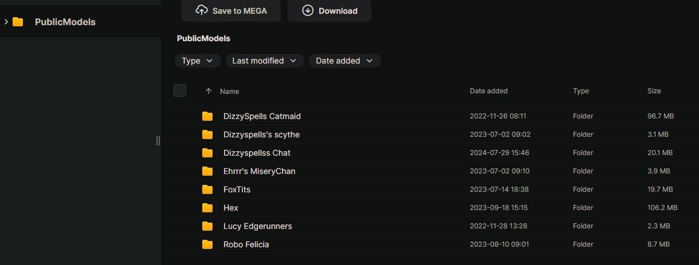Image resolution: width=699 pixels, height=265 pixels.
Task: Click the chevron in the Date added filter
Action: coord(370,61)
